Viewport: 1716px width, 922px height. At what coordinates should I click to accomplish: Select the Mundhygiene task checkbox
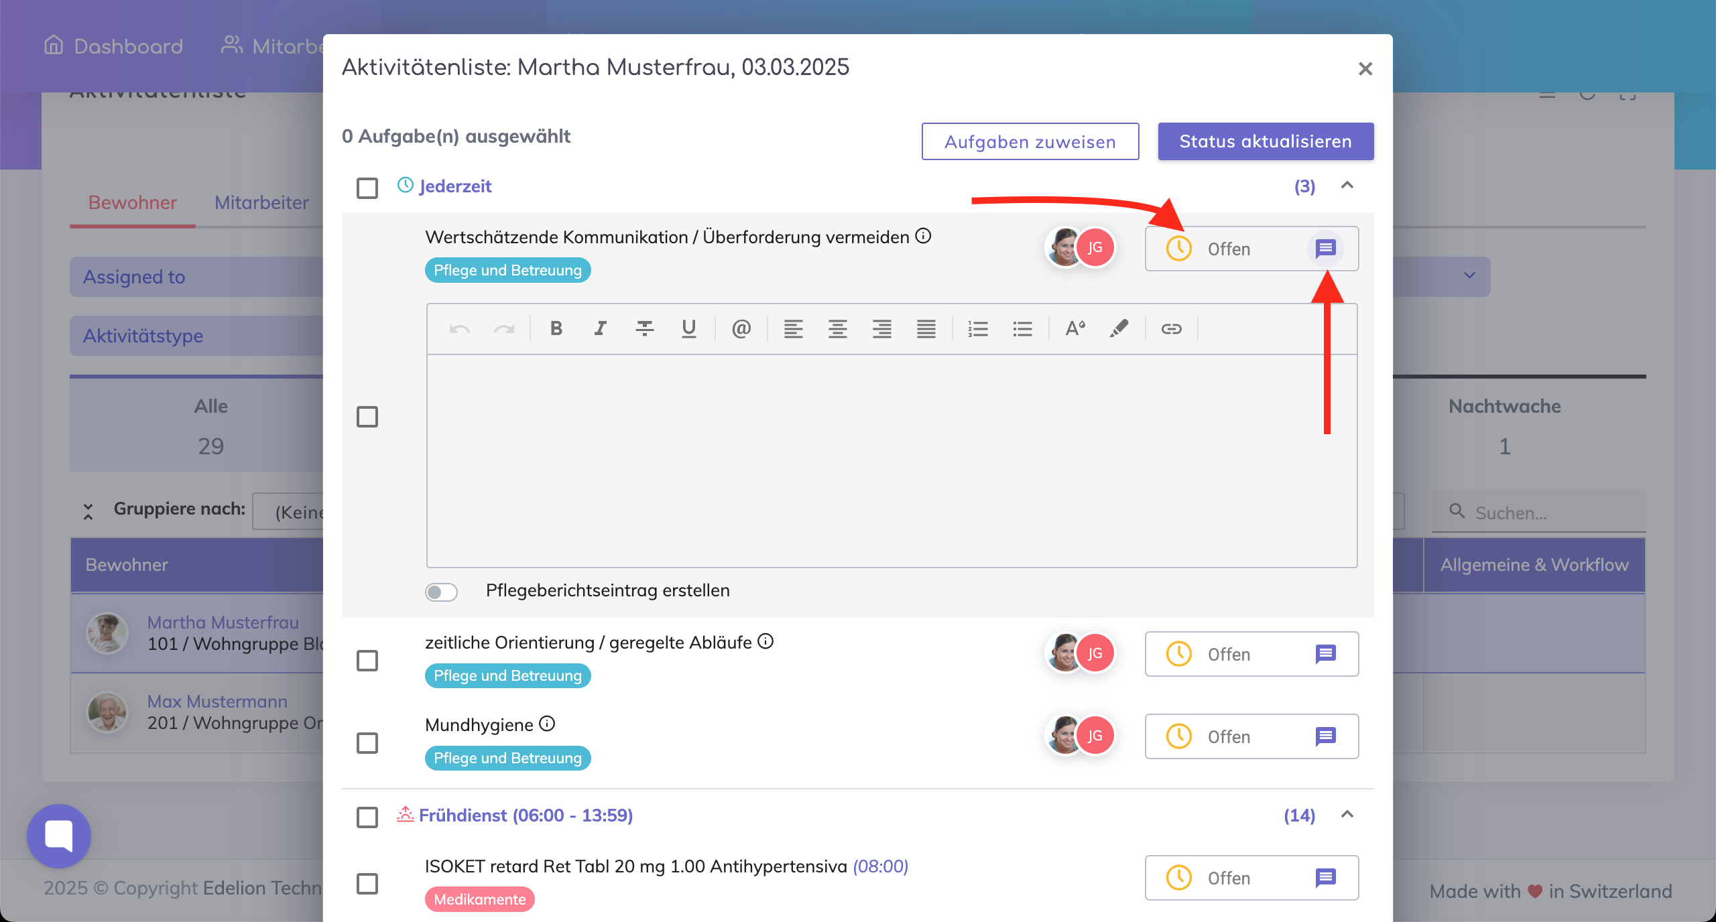point(367,742)
